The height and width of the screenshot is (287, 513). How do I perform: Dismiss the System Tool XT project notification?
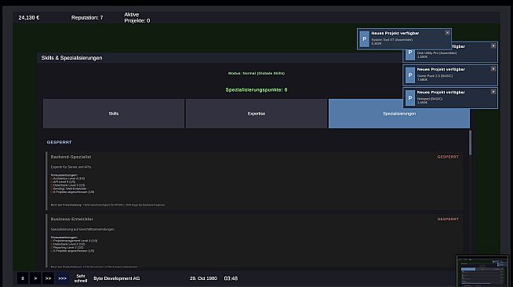[447, 33]
